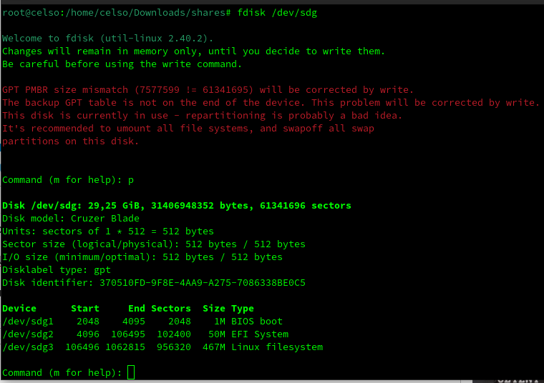Click the /dev/sdg1 partition row

pyautogui.click(x=142, y=322)
